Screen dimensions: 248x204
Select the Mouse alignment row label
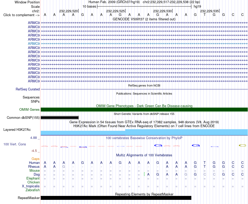coord(34,171)
